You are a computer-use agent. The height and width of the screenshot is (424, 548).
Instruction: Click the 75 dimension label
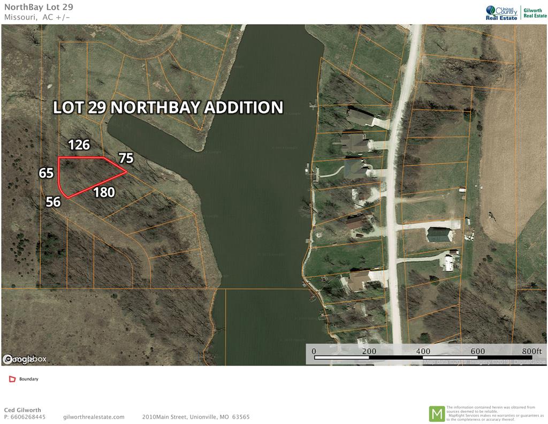click(126, 158)
